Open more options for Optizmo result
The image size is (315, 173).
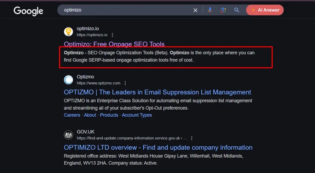125,83
